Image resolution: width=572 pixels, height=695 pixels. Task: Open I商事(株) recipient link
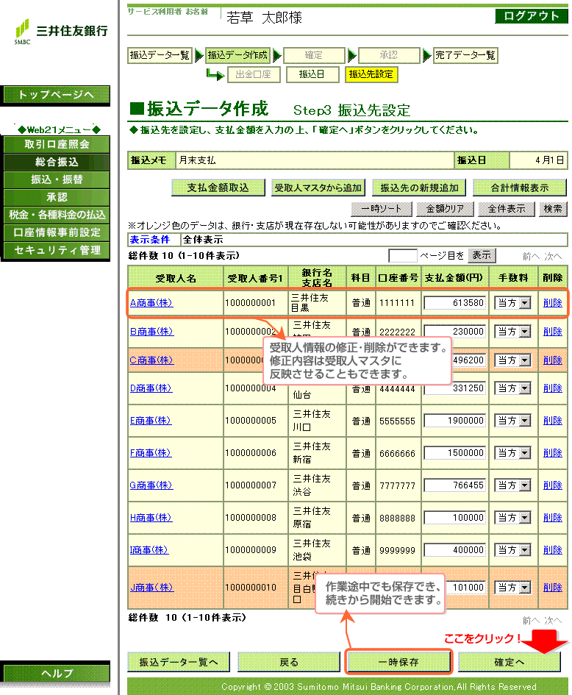click(149, 550)
